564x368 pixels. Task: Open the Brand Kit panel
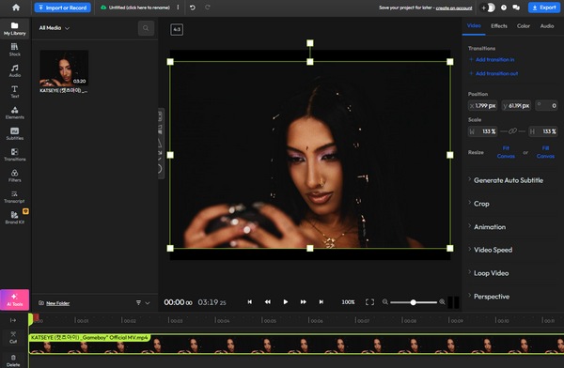15,218
